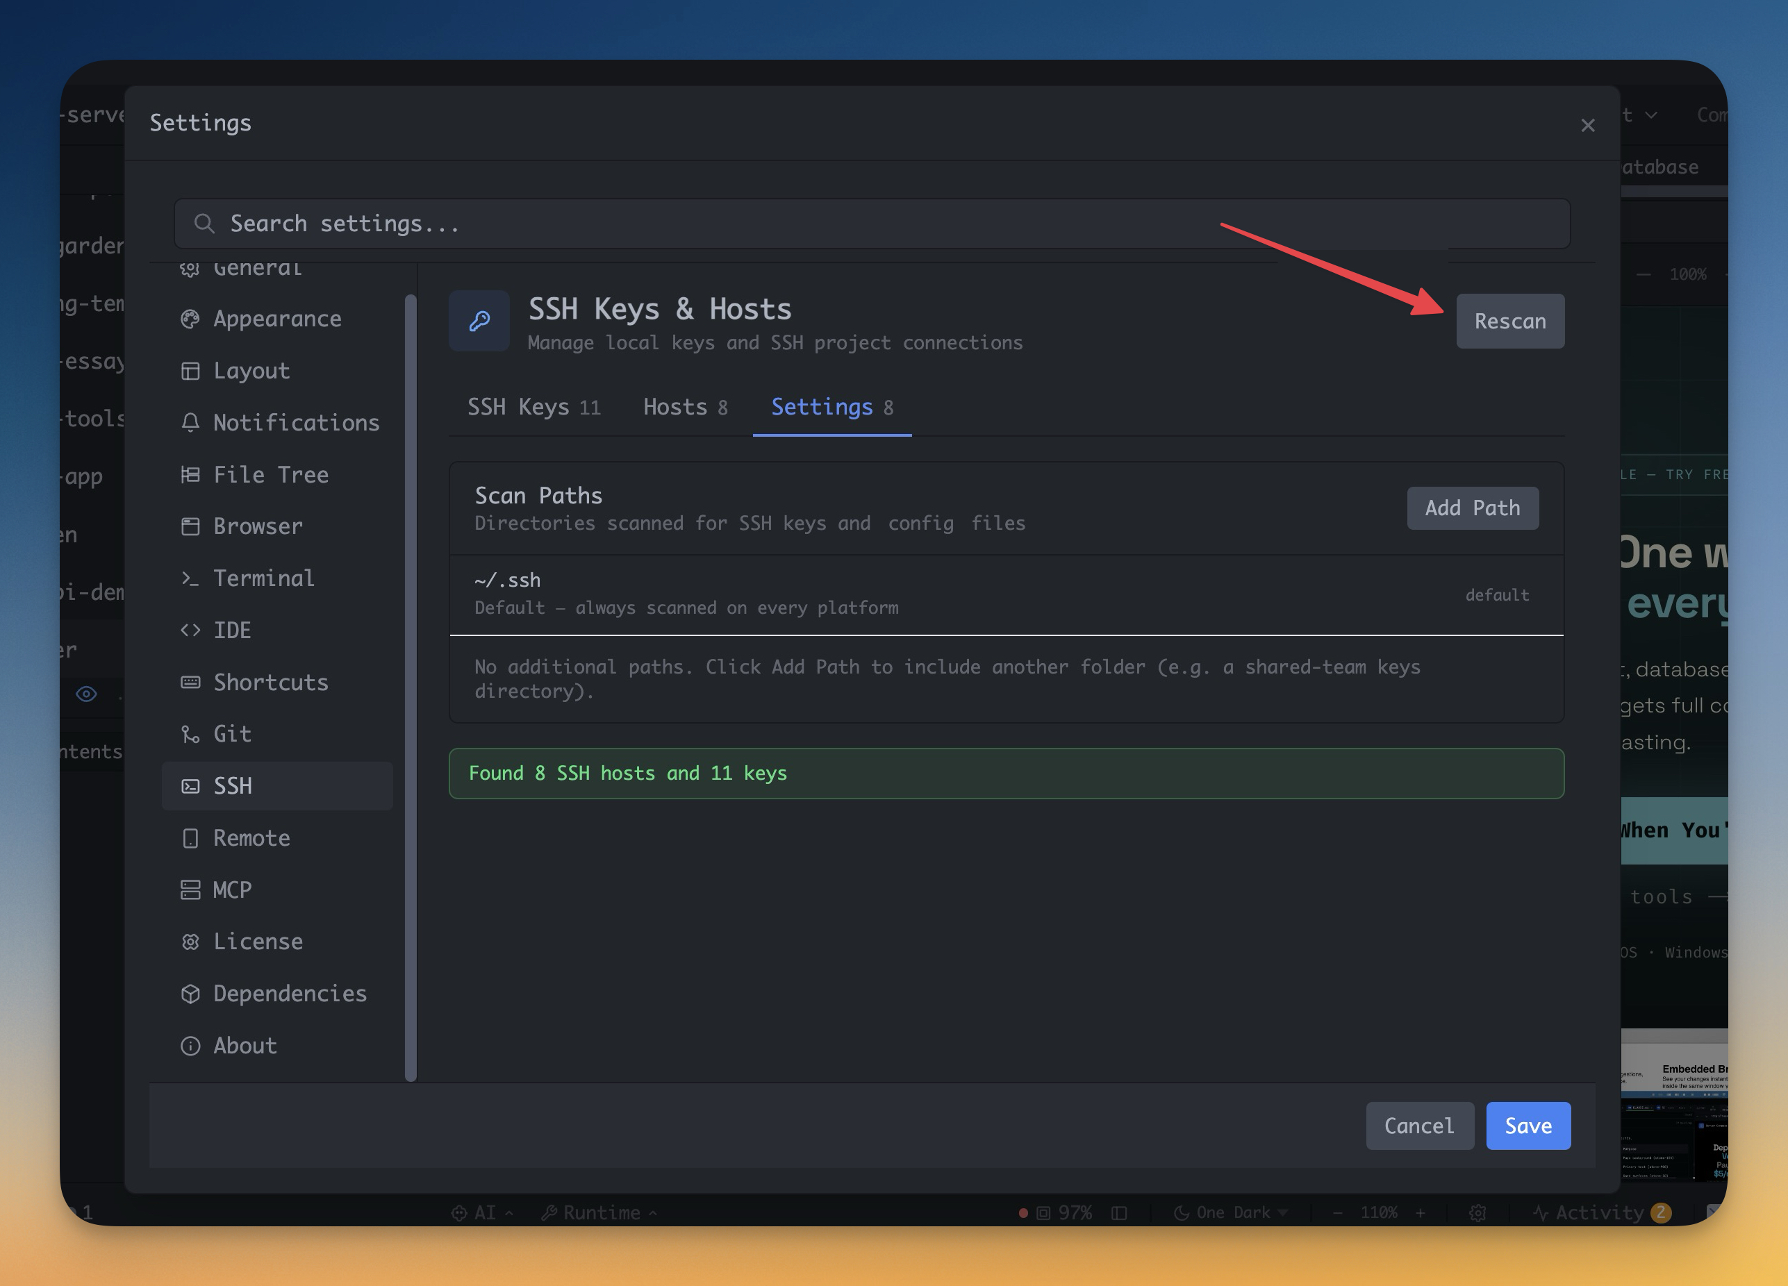Switch to the Hosts tab
The image size is (1788, 1286).
pos(684,408)
